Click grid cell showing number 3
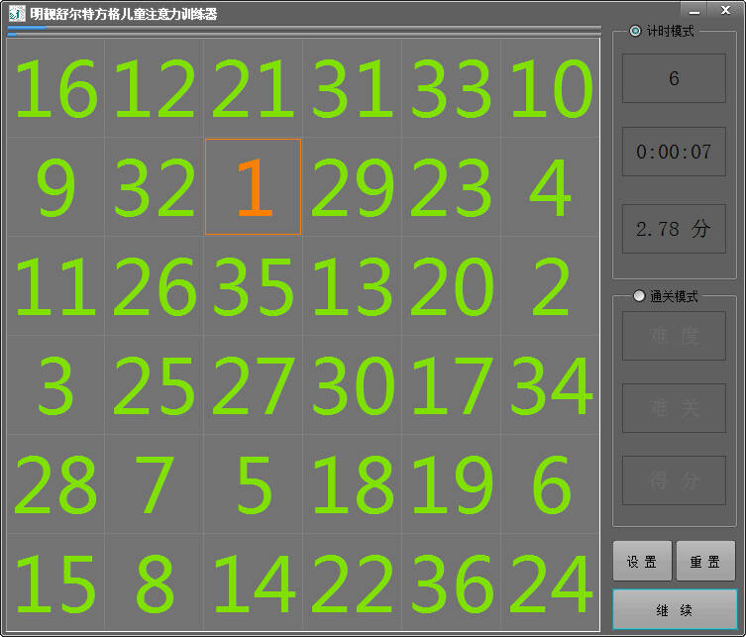Image resolution: width=746 pixels, height=637 pixels. [55, 385]
